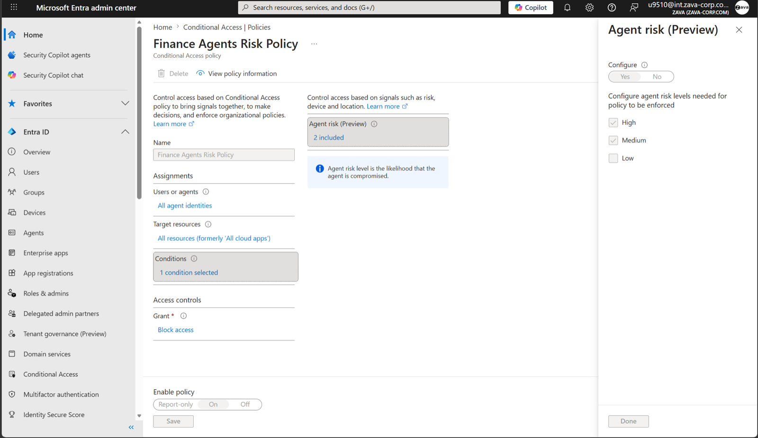Screen dimensions: 758x438
Task: Collapse the Entra ID section
Action: pos(125,132)
